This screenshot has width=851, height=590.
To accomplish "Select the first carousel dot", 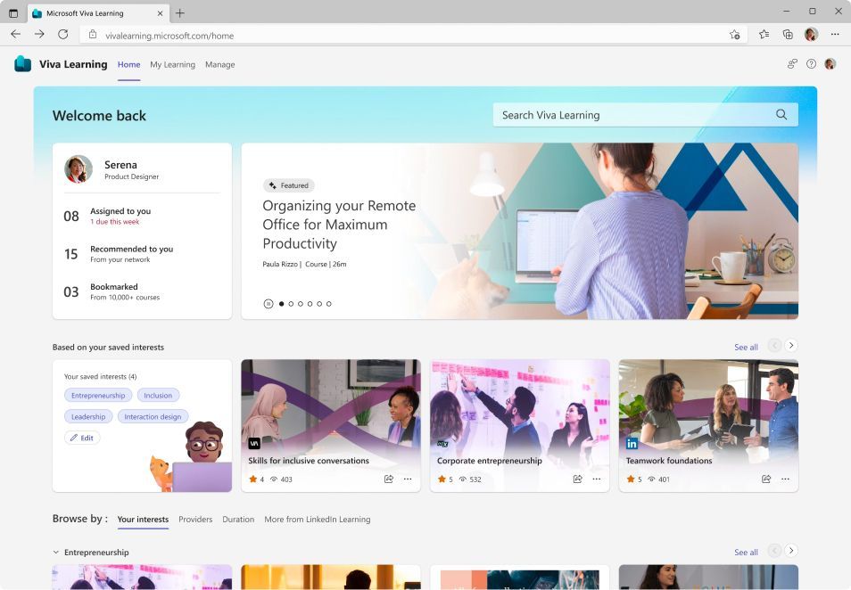I will pyautogui.click(x=281, y=304).
